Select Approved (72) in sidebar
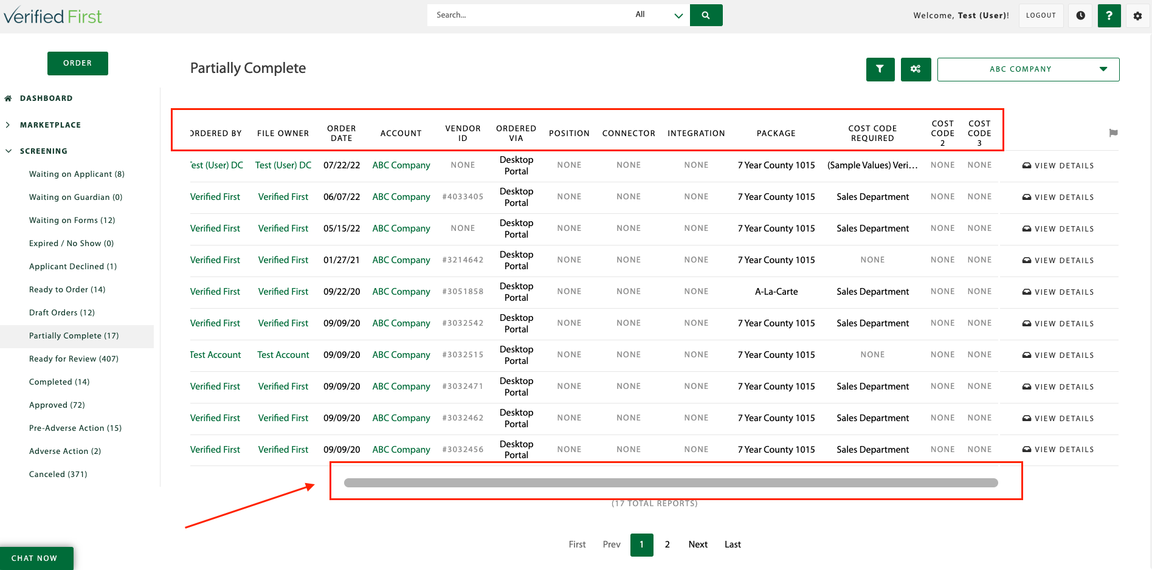 point(57,405)
